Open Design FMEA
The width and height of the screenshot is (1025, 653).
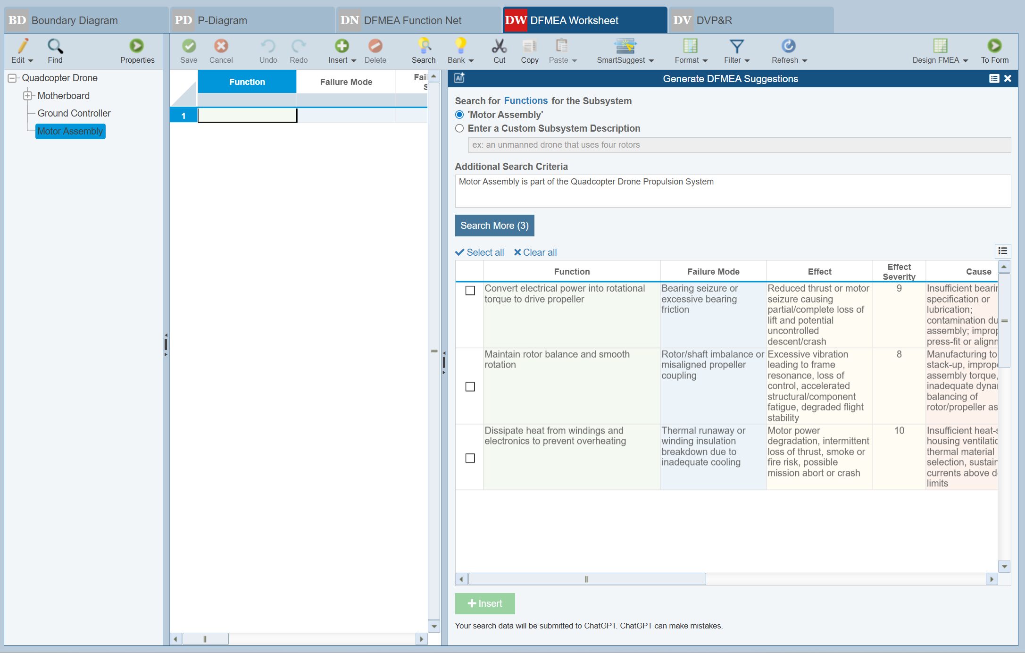pyautogui.click(x=939, y=50)
